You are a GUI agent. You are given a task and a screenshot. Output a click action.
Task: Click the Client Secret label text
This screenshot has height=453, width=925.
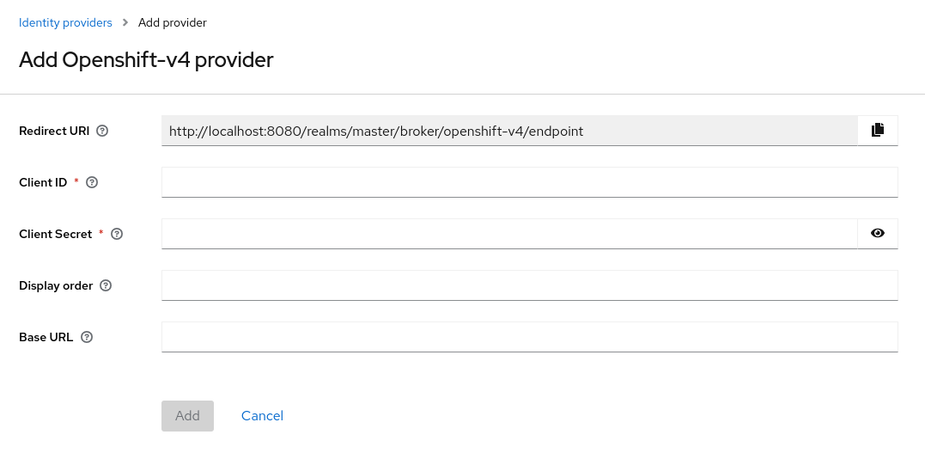(x=55, y=234)
